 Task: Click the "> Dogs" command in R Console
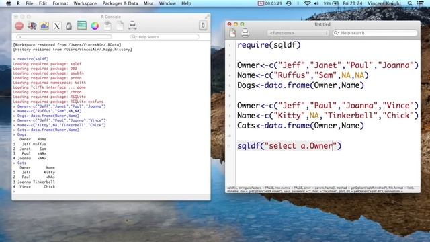pos(19,134)
